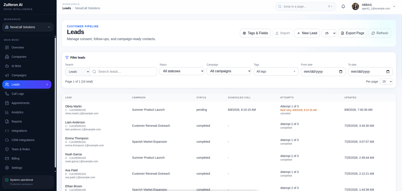Screen dimensions: 402x191
Task: Click the Call Logs phone icon
Action: tap(7, 94)
